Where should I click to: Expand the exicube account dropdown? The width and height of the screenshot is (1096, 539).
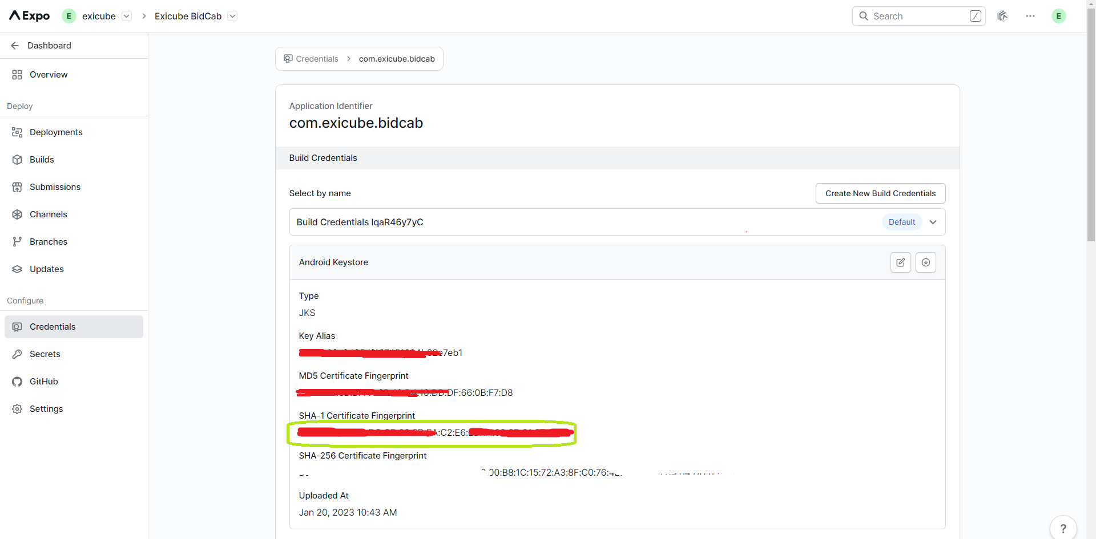[x=126, y=16]
